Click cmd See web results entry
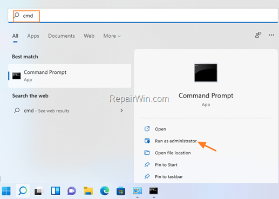Screen dimensions: 279x199 click(69, 111)
